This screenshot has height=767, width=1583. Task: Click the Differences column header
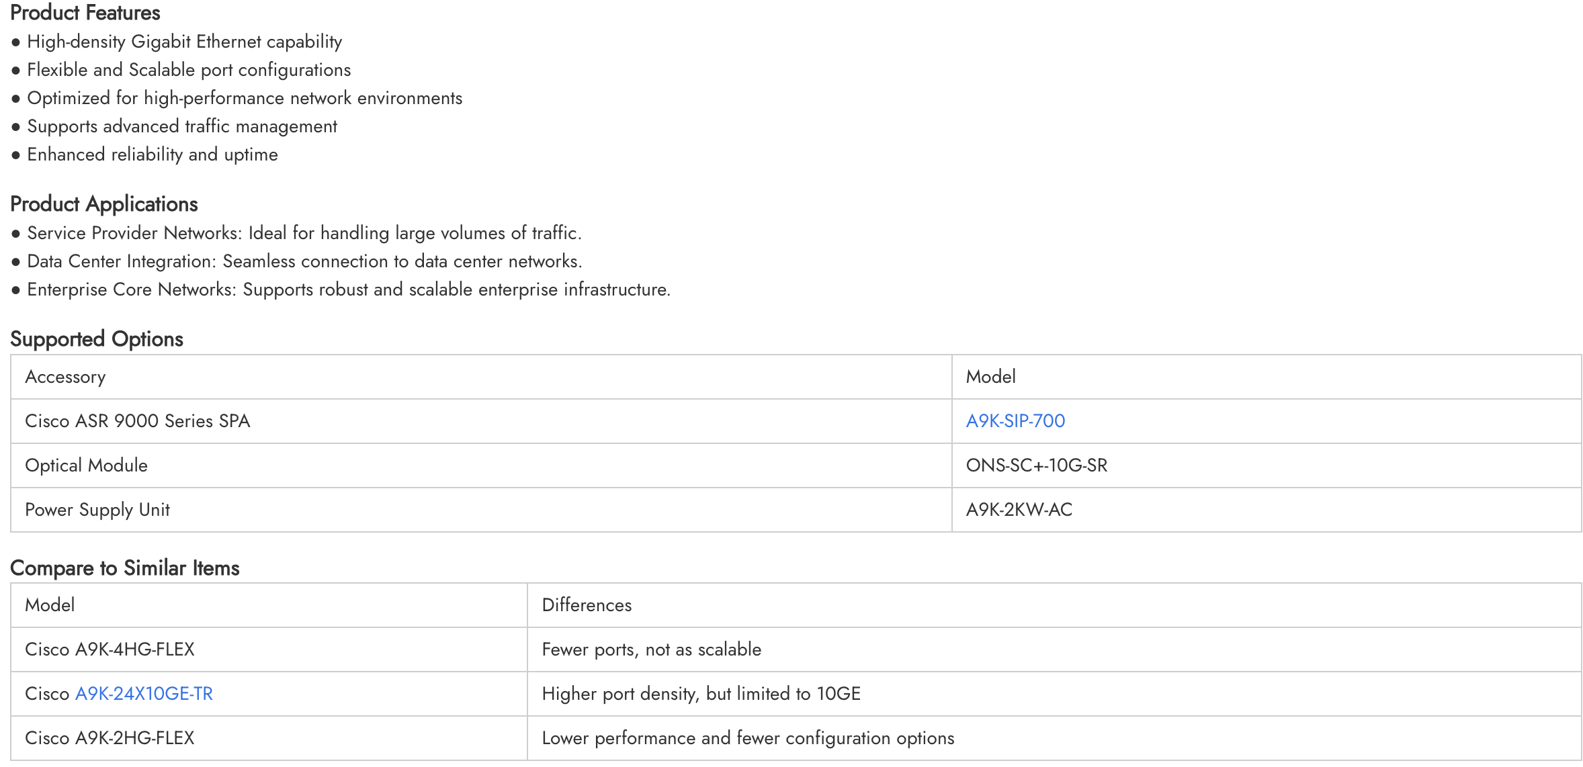587,605
